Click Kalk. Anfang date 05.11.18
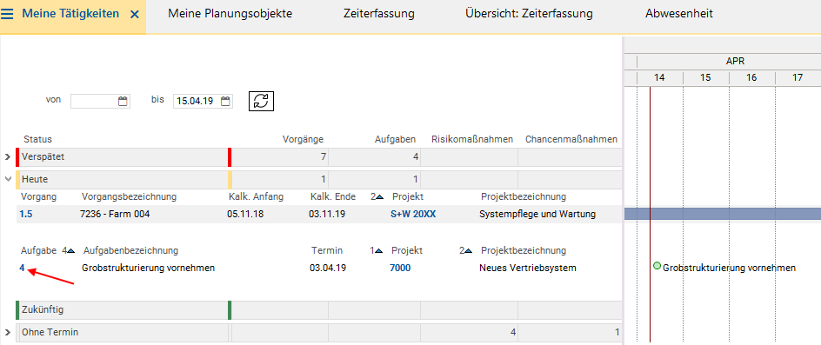 (x=245, y=214)
